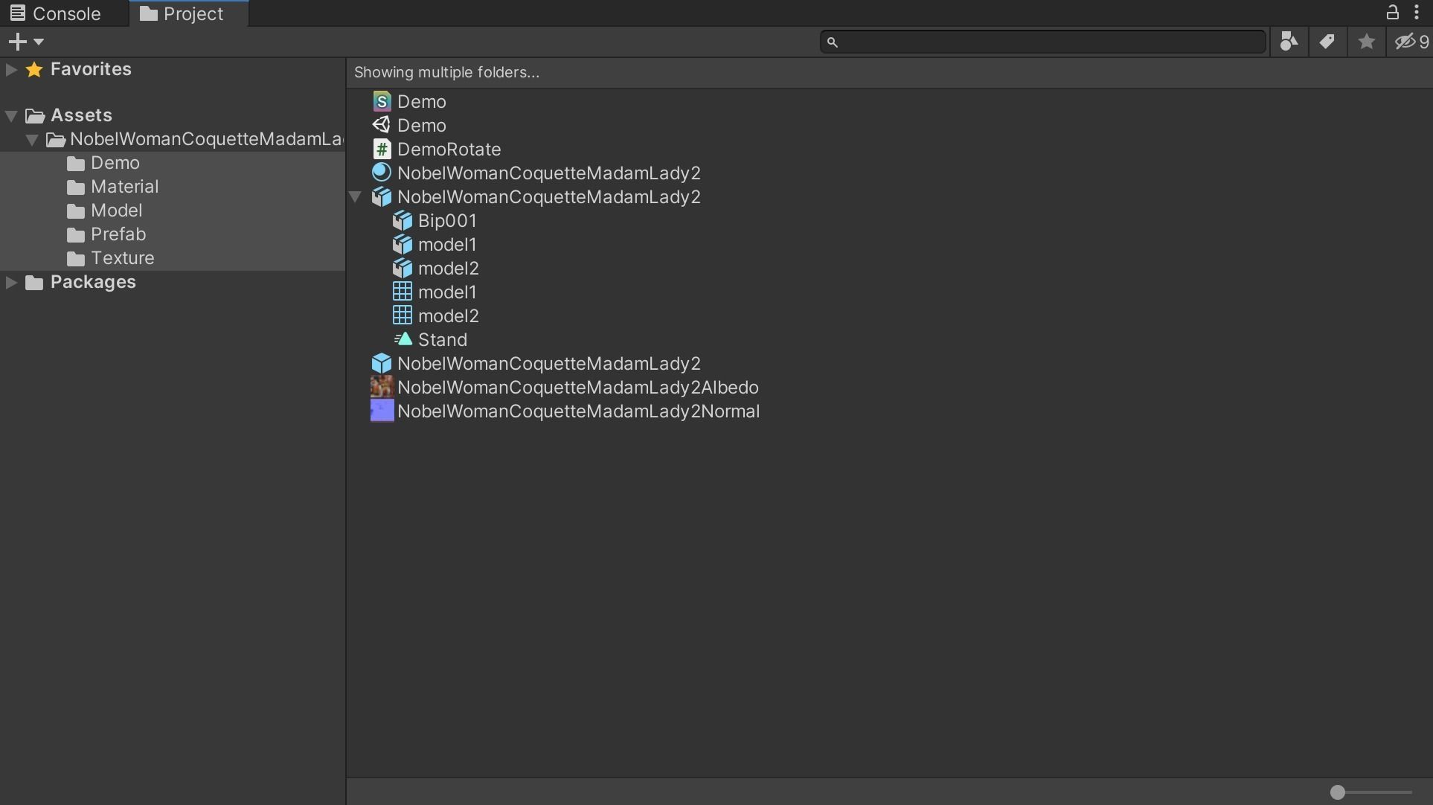Click the DemoRotate C# script icon

pos(381,149)
